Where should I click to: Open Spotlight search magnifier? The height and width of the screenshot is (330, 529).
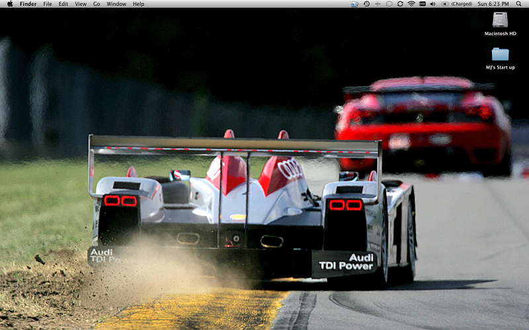click(518, 4)
